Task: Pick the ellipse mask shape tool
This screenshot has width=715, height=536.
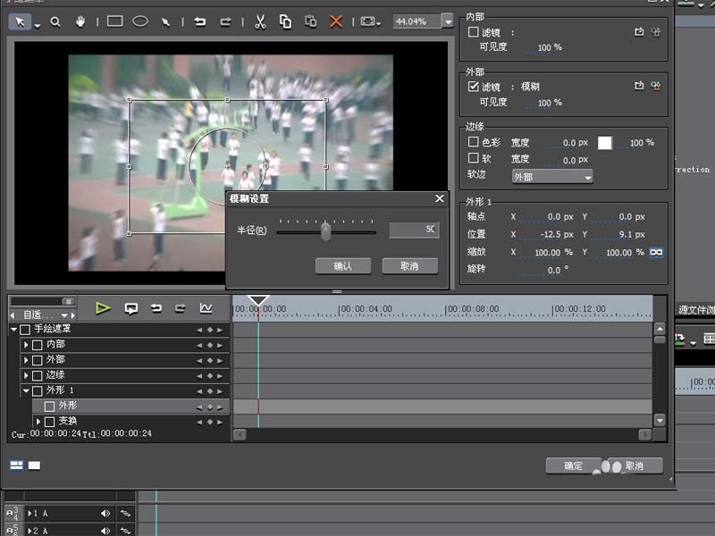Action: (x=140, y=21)
